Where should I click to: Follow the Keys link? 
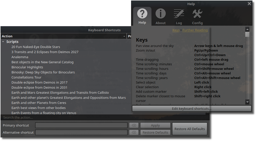(176, 30)
